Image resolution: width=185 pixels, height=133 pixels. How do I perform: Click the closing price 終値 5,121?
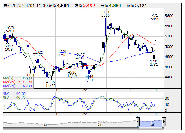pos(137,6)
